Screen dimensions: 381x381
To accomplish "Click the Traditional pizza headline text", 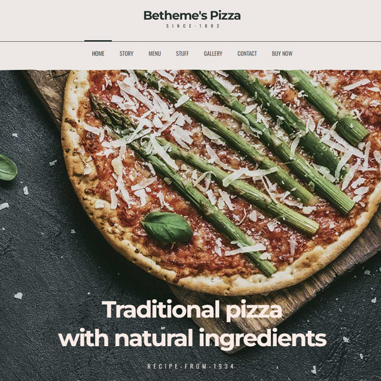I will [x=192, y=310].
